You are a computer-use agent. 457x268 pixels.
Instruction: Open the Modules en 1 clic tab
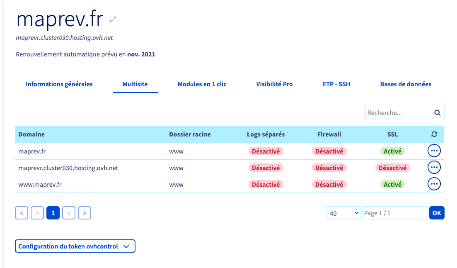pyautogui.click(x=202, y=84)
